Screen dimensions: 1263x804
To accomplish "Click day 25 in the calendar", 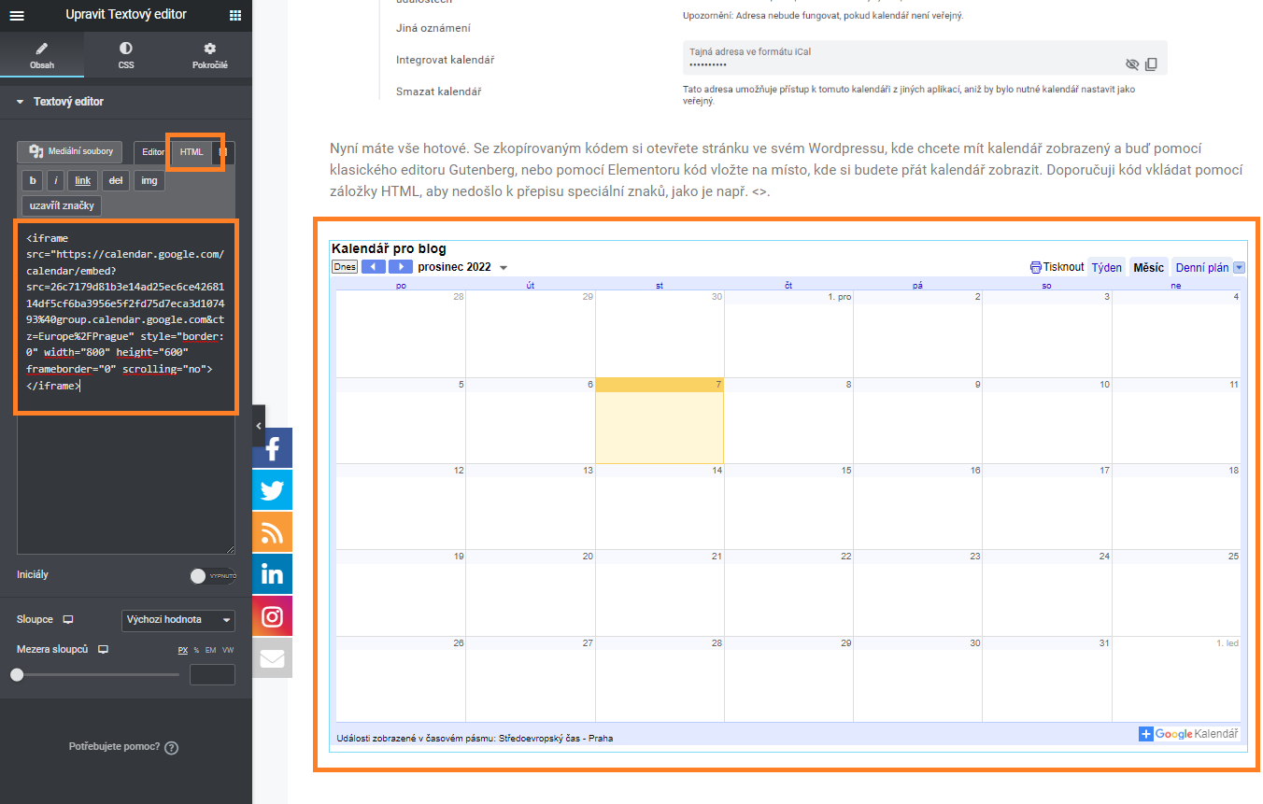I will pos(1176,592).
